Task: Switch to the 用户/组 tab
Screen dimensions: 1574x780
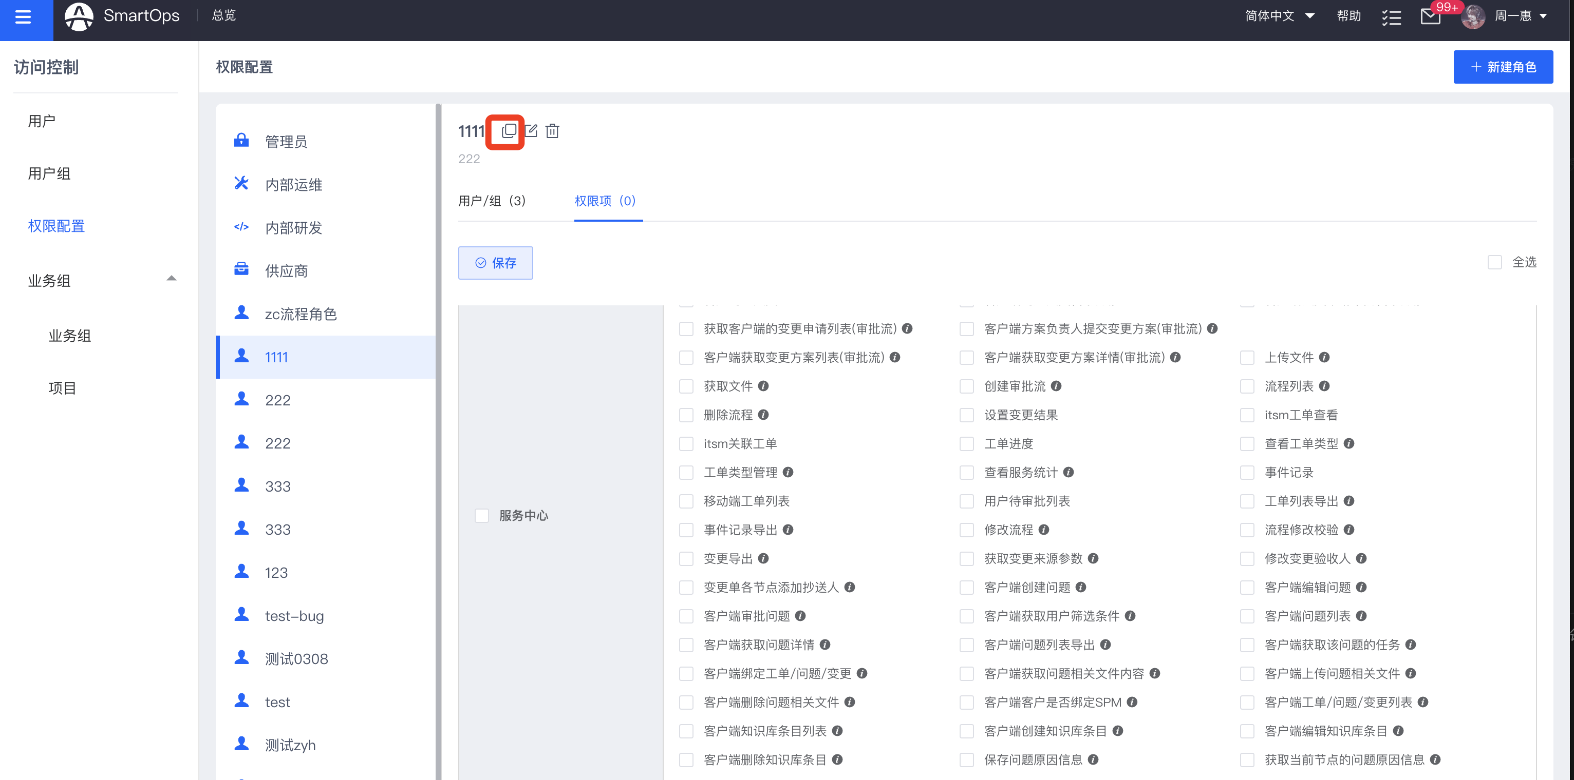Action: pos(492,201)
